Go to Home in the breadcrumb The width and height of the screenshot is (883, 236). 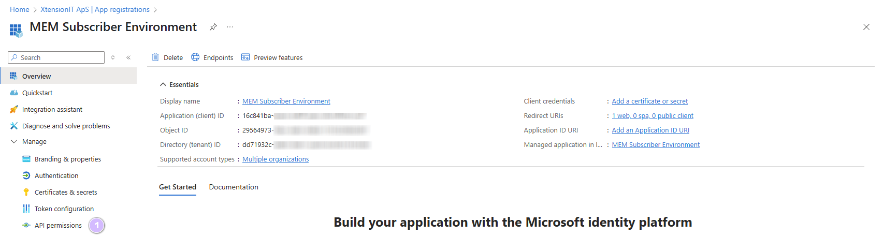[x=20, y=9]
